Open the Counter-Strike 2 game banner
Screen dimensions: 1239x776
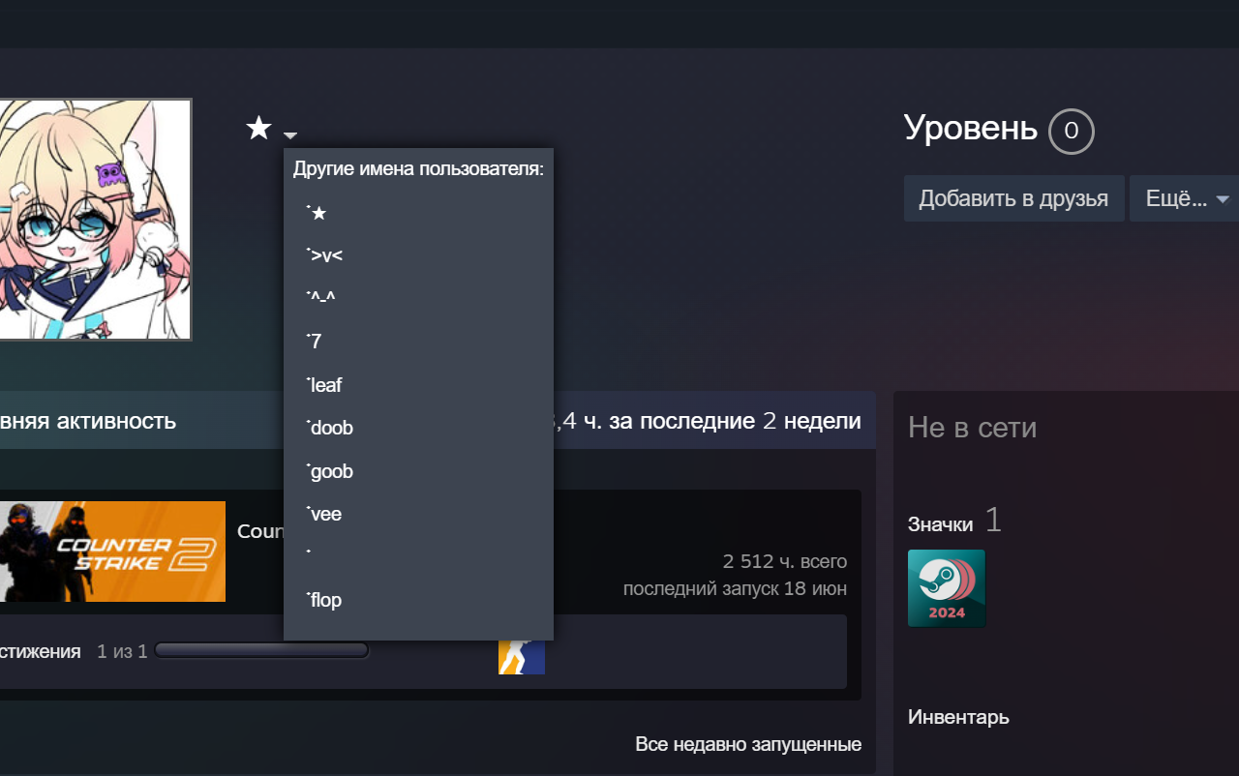[112, 552]
